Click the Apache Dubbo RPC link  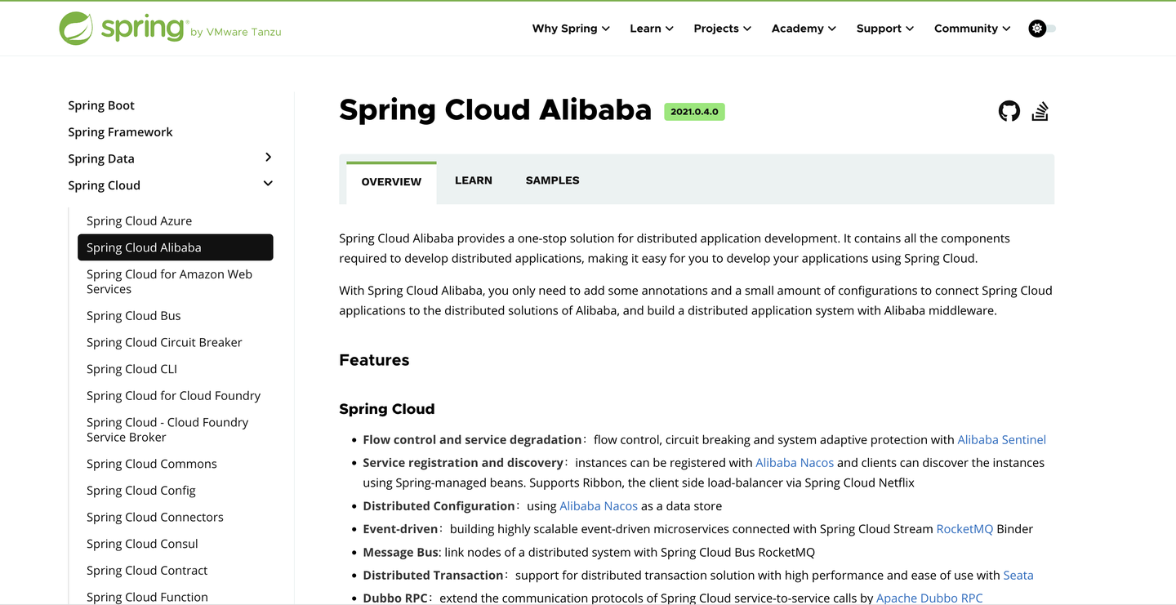tap(930, 597)
